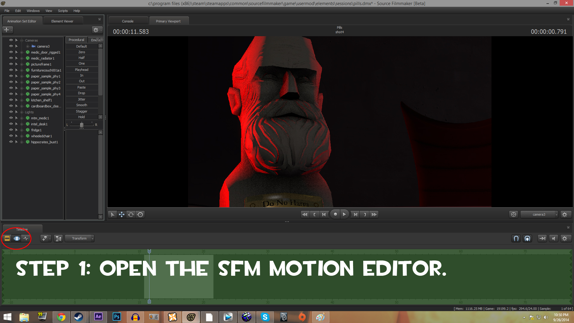
Task: Apply the Jitter preset
Action: click(82, 99)
